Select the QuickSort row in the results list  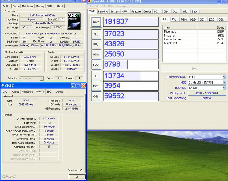pyautogui.click(x=170, y=43)
